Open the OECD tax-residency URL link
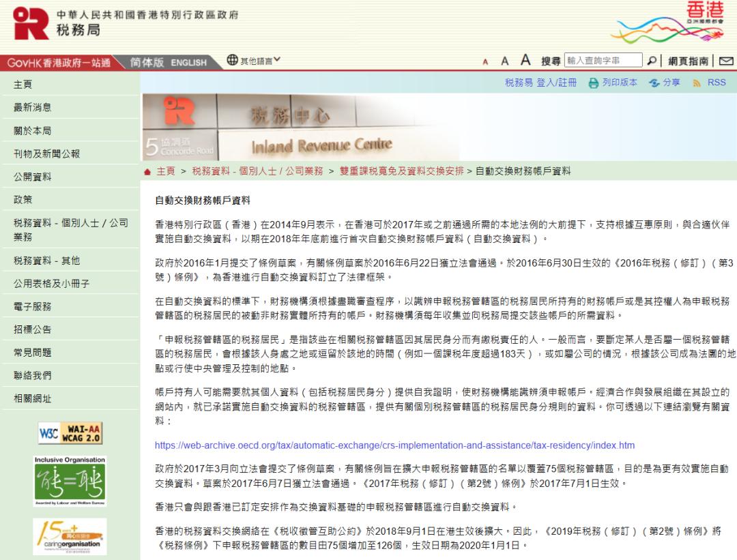The width and height of the screenshot is (737, 560). coord(395,445)
